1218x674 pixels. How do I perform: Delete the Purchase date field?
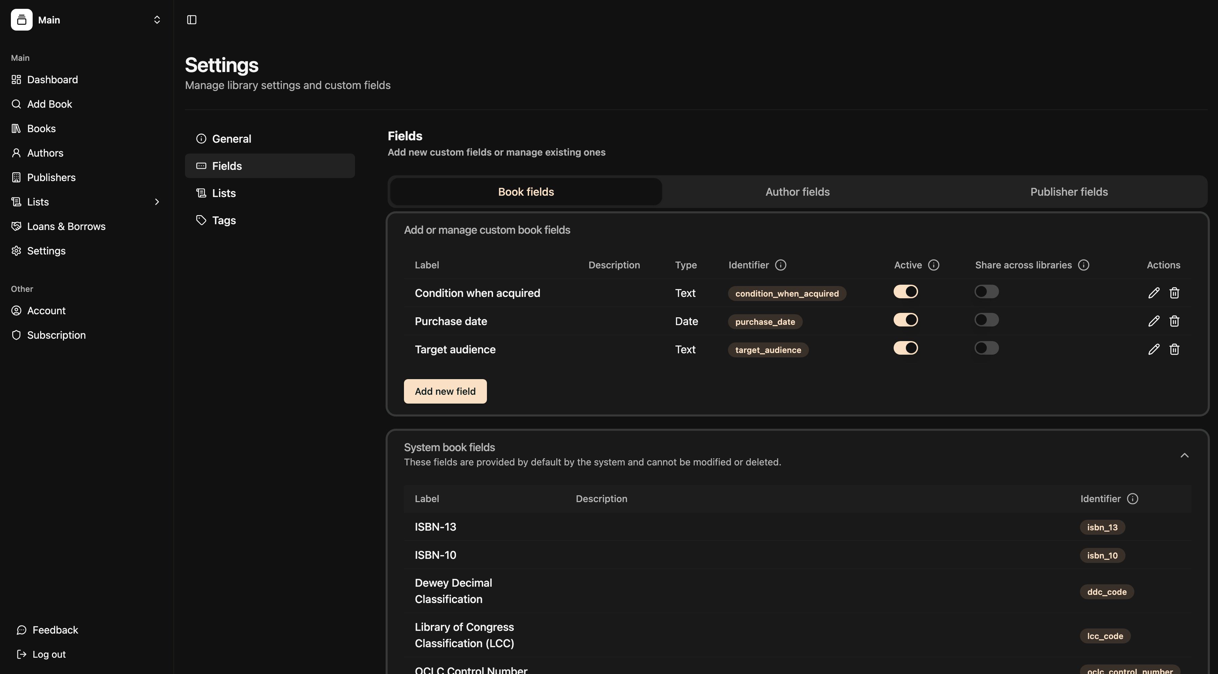pos(1174,321)
